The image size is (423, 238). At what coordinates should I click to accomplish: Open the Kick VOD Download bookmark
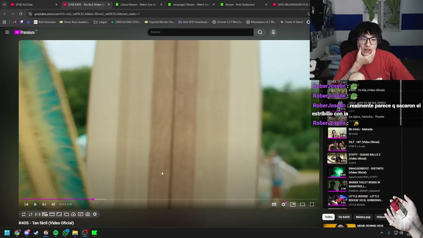[193, 22]
